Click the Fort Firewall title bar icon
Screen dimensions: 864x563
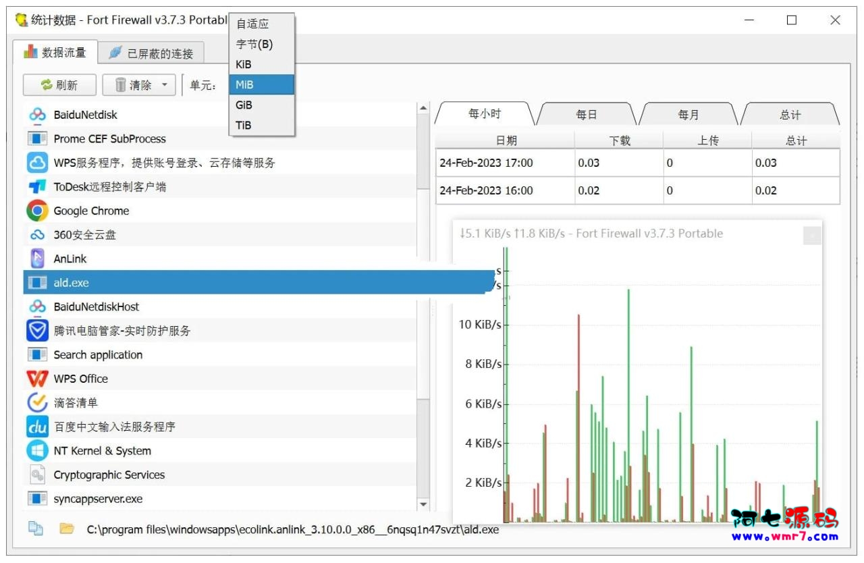pyautogui.click(x=22, y=20)
